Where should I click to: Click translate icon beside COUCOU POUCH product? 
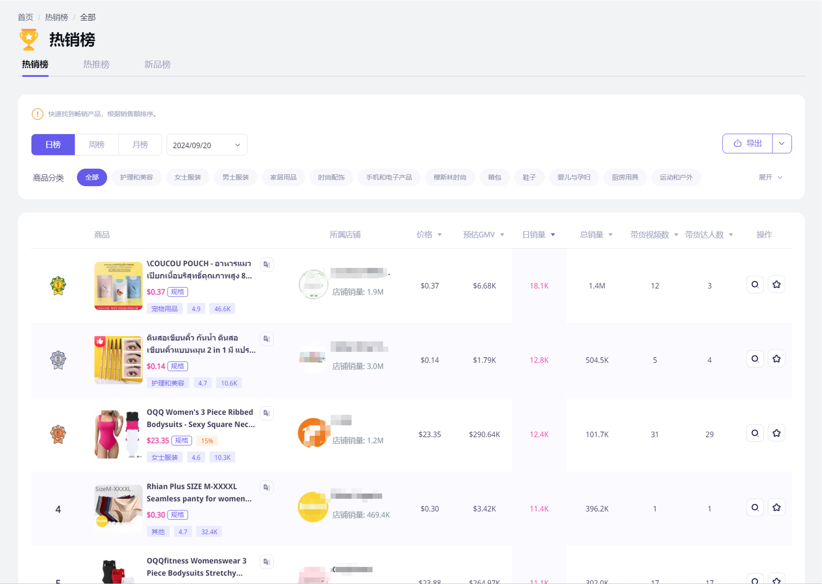click(x=266, y=264)
